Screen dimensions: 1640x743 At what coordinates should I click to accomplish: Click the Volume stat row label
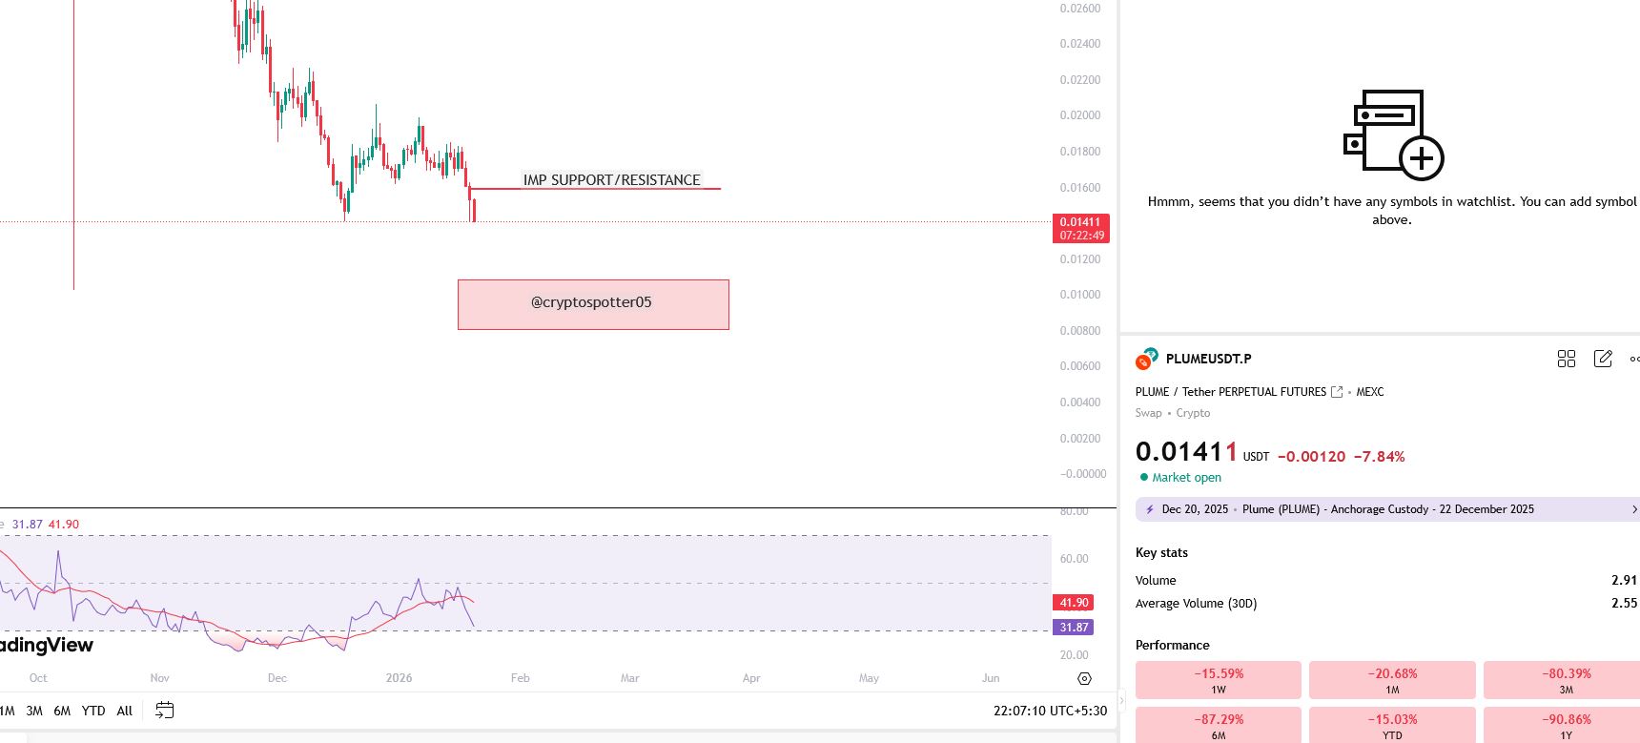(x=1156, y=580)
